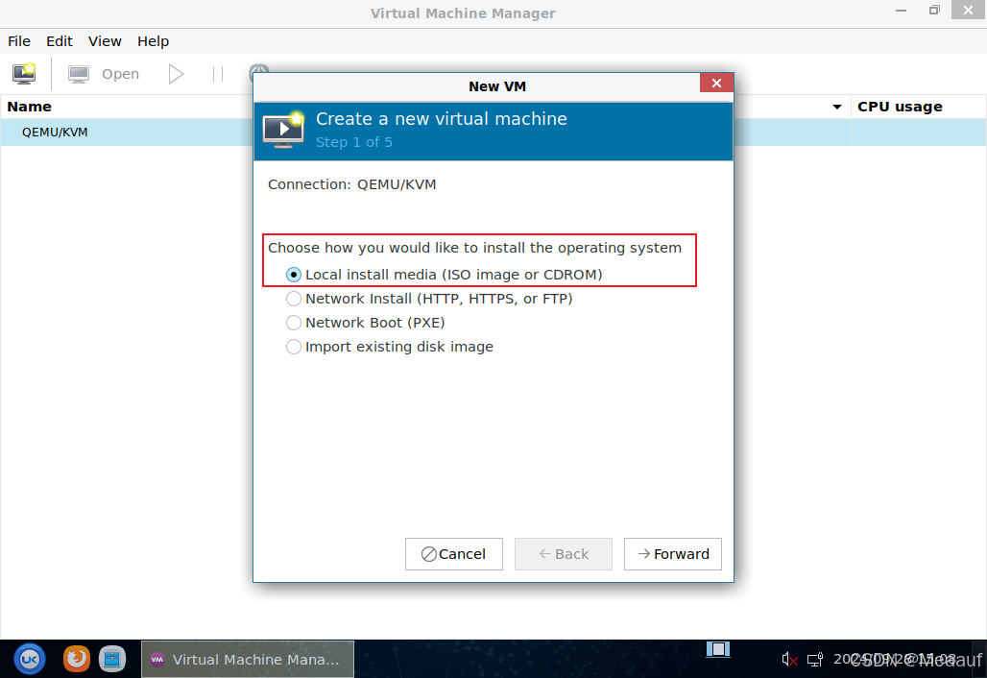Close the New VM dialog
This screenshot has width=987, height=678.
tap(716, 84)
